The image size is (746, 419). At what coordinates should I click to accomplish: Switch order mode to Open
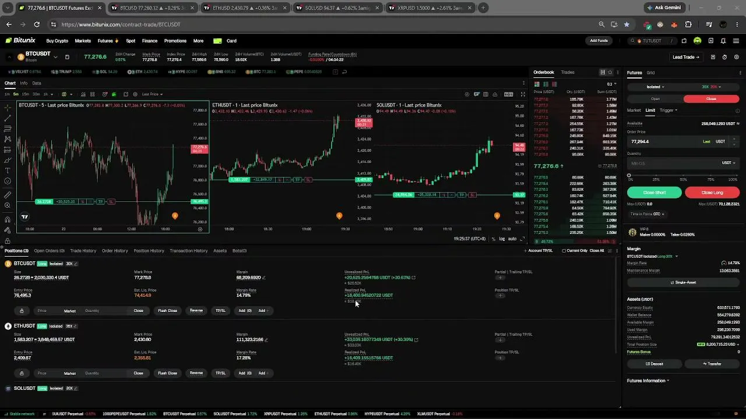click(655, 98)
